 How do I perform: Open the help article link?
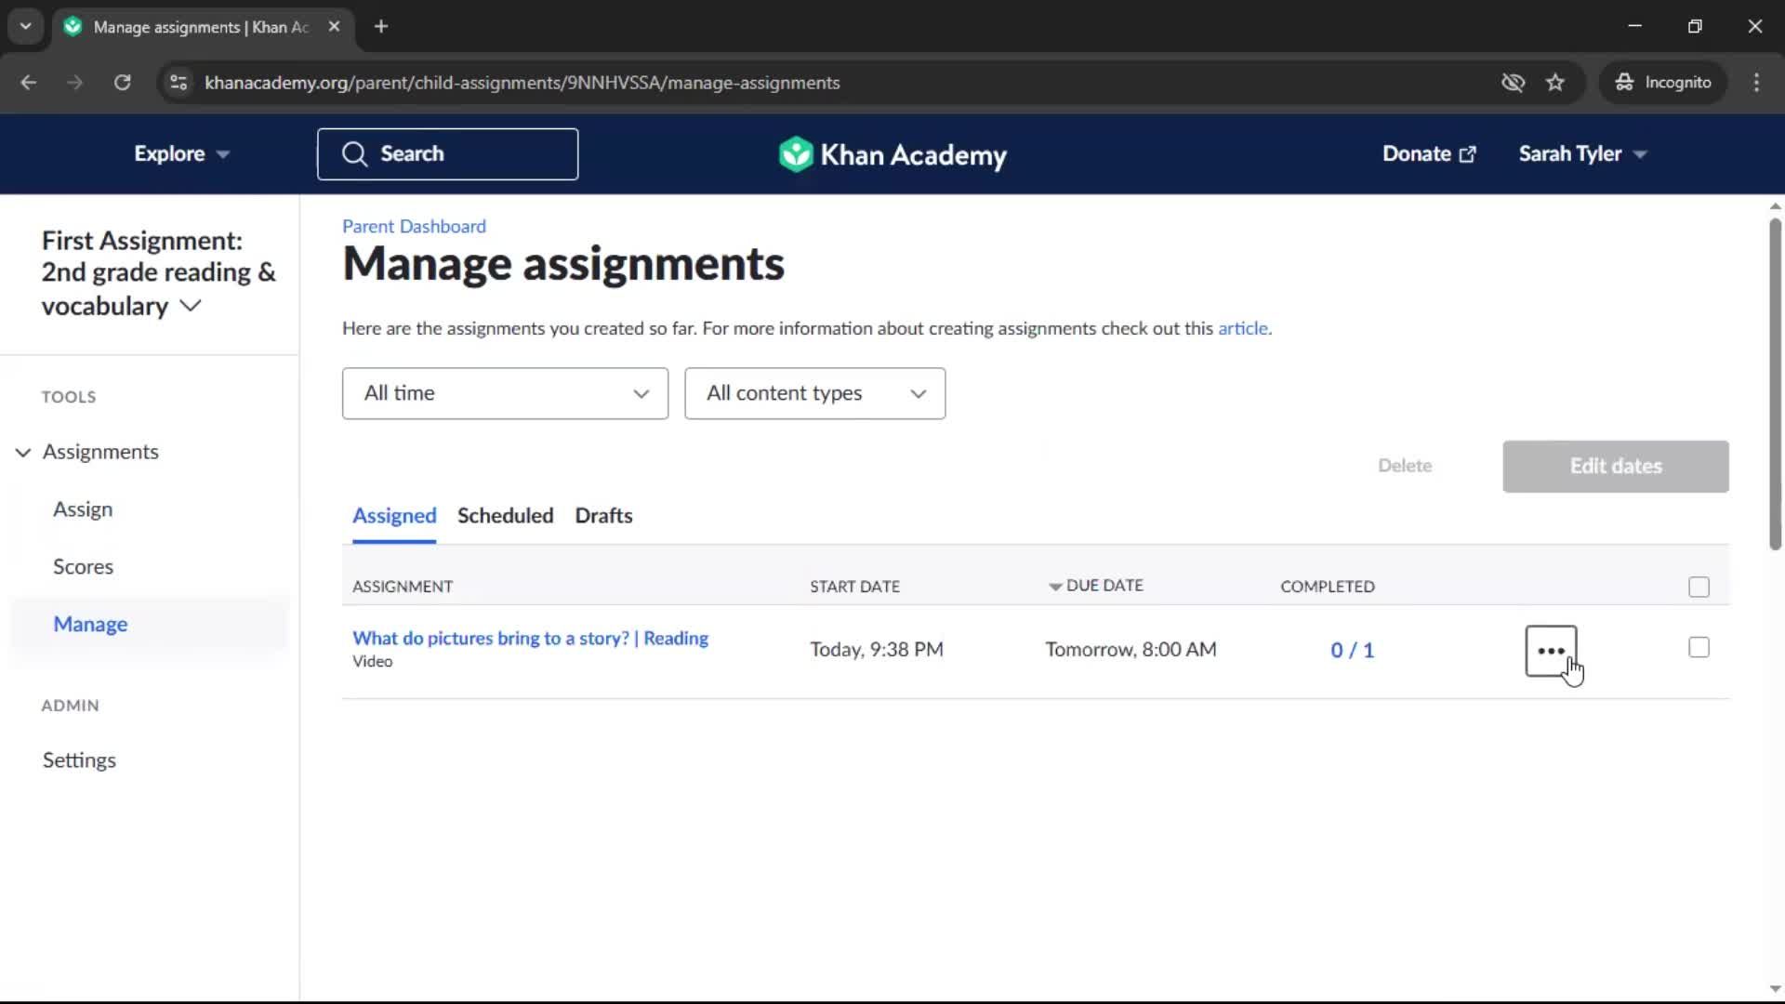point(1242,328)
